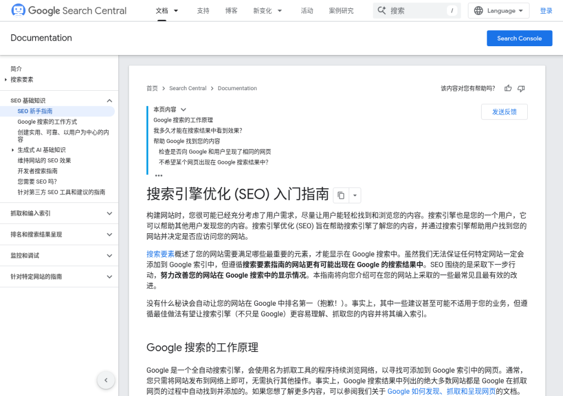This screenshot has width=563, height=396.
Task: Jump to 检查是否向 Google 和用户呈现了相同的网页
Action: 215,152
